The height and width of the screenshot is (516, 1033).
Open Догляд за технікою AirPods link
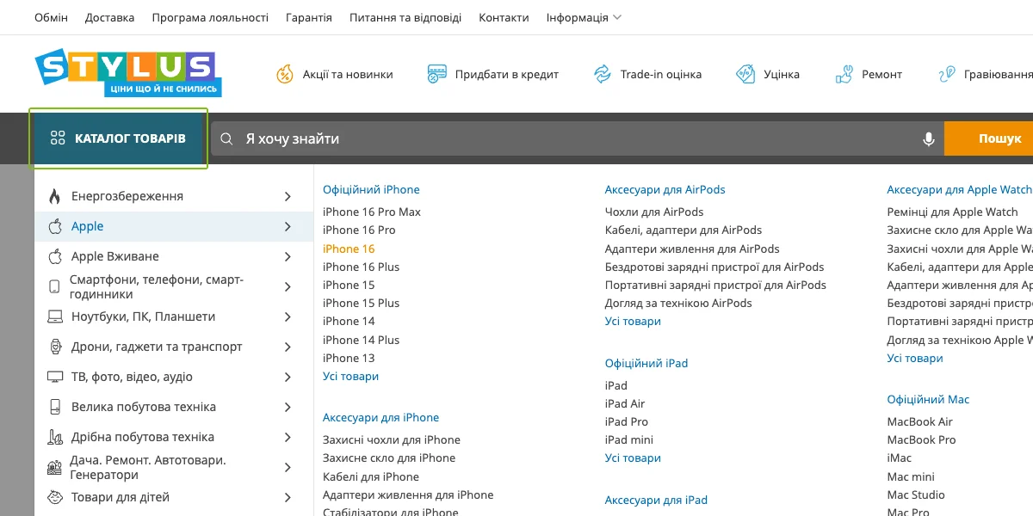pos(678,303)
